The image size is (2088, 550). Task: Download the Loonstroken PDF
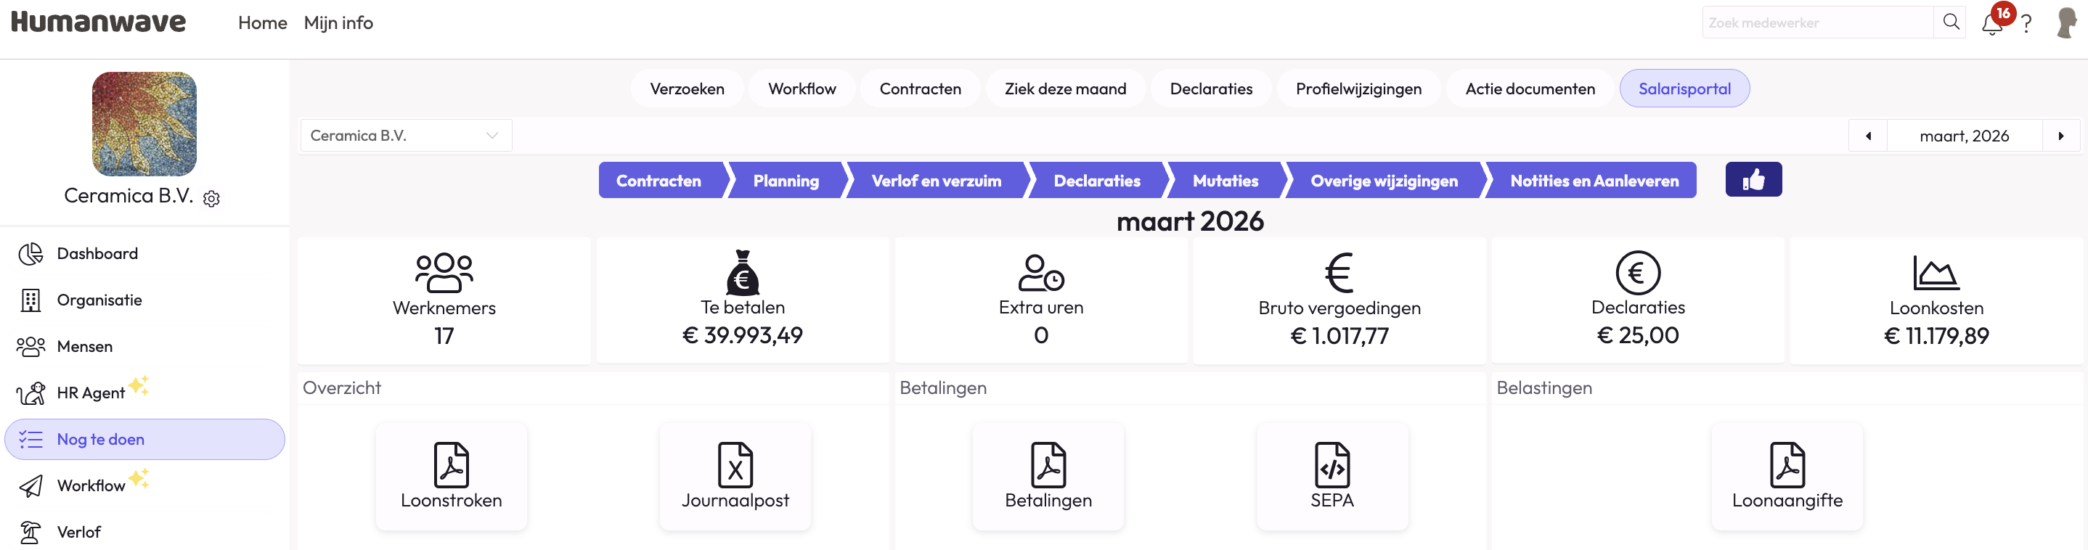(451, 476)
